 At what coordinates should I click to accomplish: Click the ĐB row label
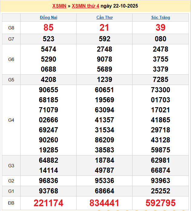coord(11,203)
